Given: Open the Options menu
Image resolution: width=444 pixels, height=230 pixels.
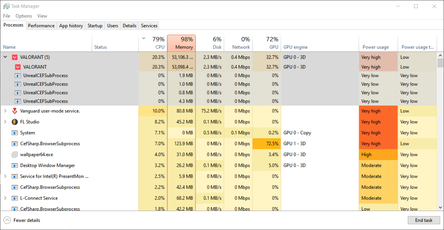Looking at the screenshot, I should click(x=24, y=16).
